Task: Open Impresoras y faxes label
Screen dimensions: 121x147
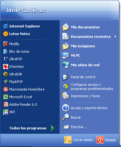Action: coord(85,96)
